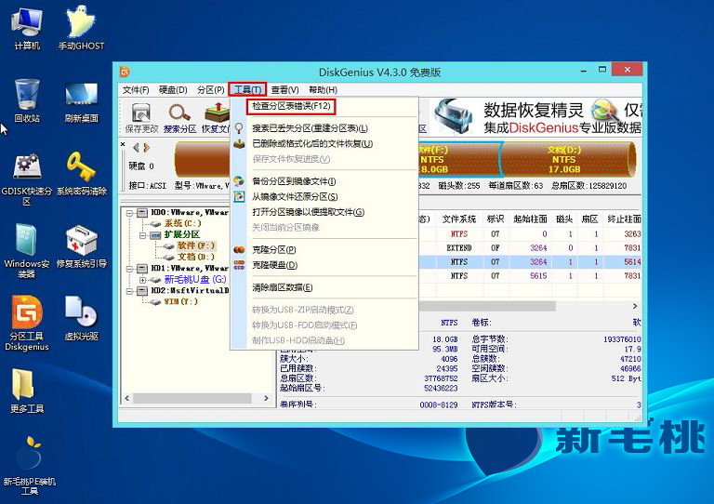The image size is (714, 504).
Task: Launch 手动GHOST desktop shortcut
Action: 81,28
